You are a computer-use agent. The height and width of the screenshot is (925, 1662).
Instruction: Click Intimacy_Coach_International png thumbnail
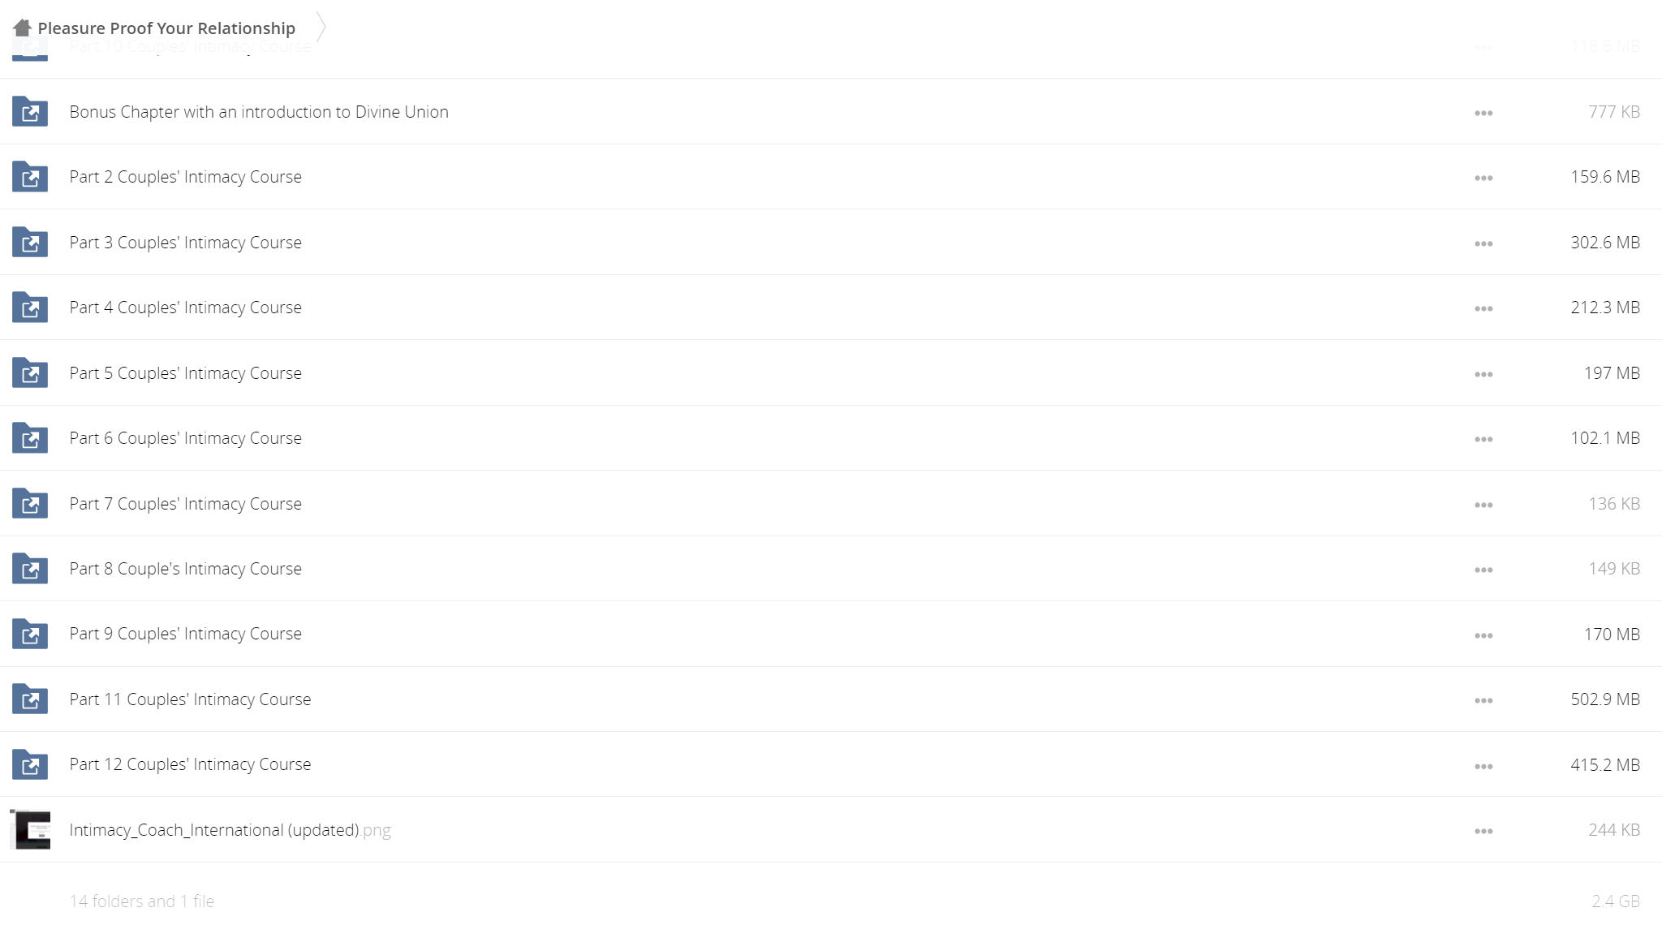point(30,829)
